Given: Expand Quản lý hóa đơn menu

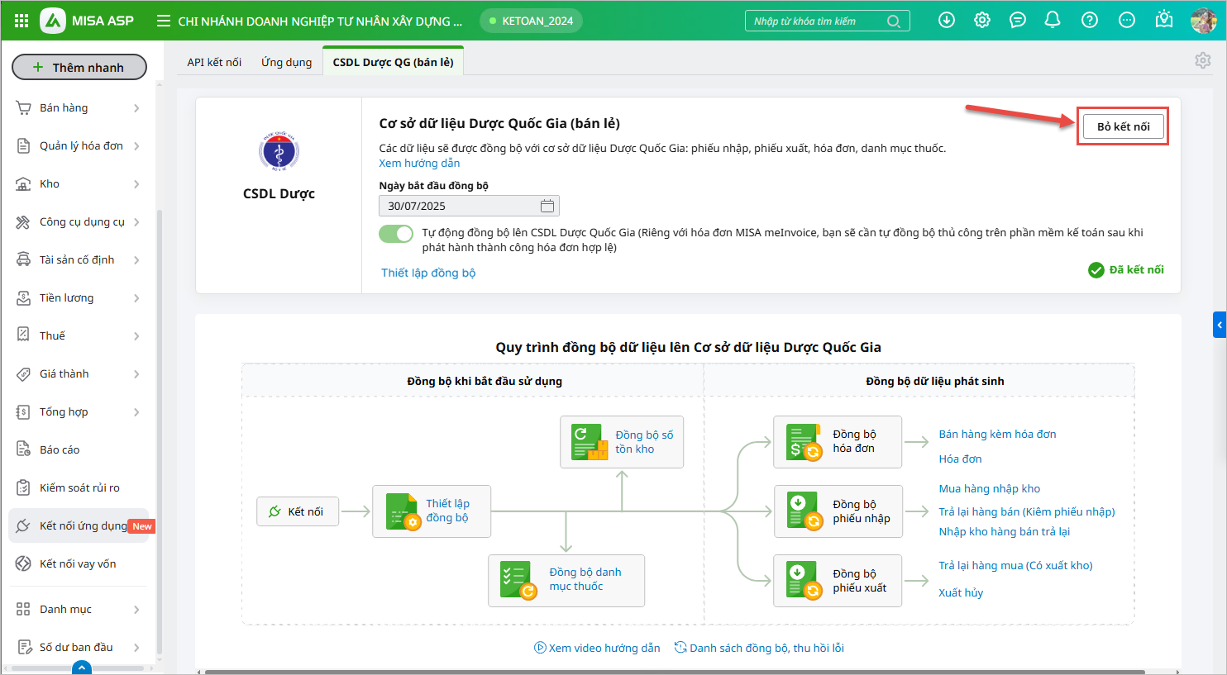Looking at the screenshot, I should (x=79, y=146).
